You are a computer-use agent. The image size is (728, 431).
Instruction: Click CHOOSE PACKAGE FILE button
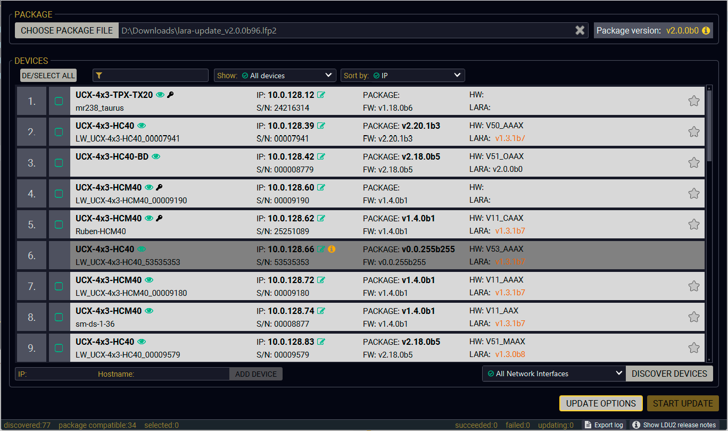67,30
